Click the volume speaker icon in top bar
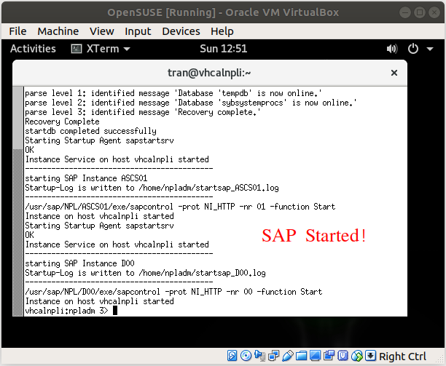This screenshot has width=446, height=366. 391,49
